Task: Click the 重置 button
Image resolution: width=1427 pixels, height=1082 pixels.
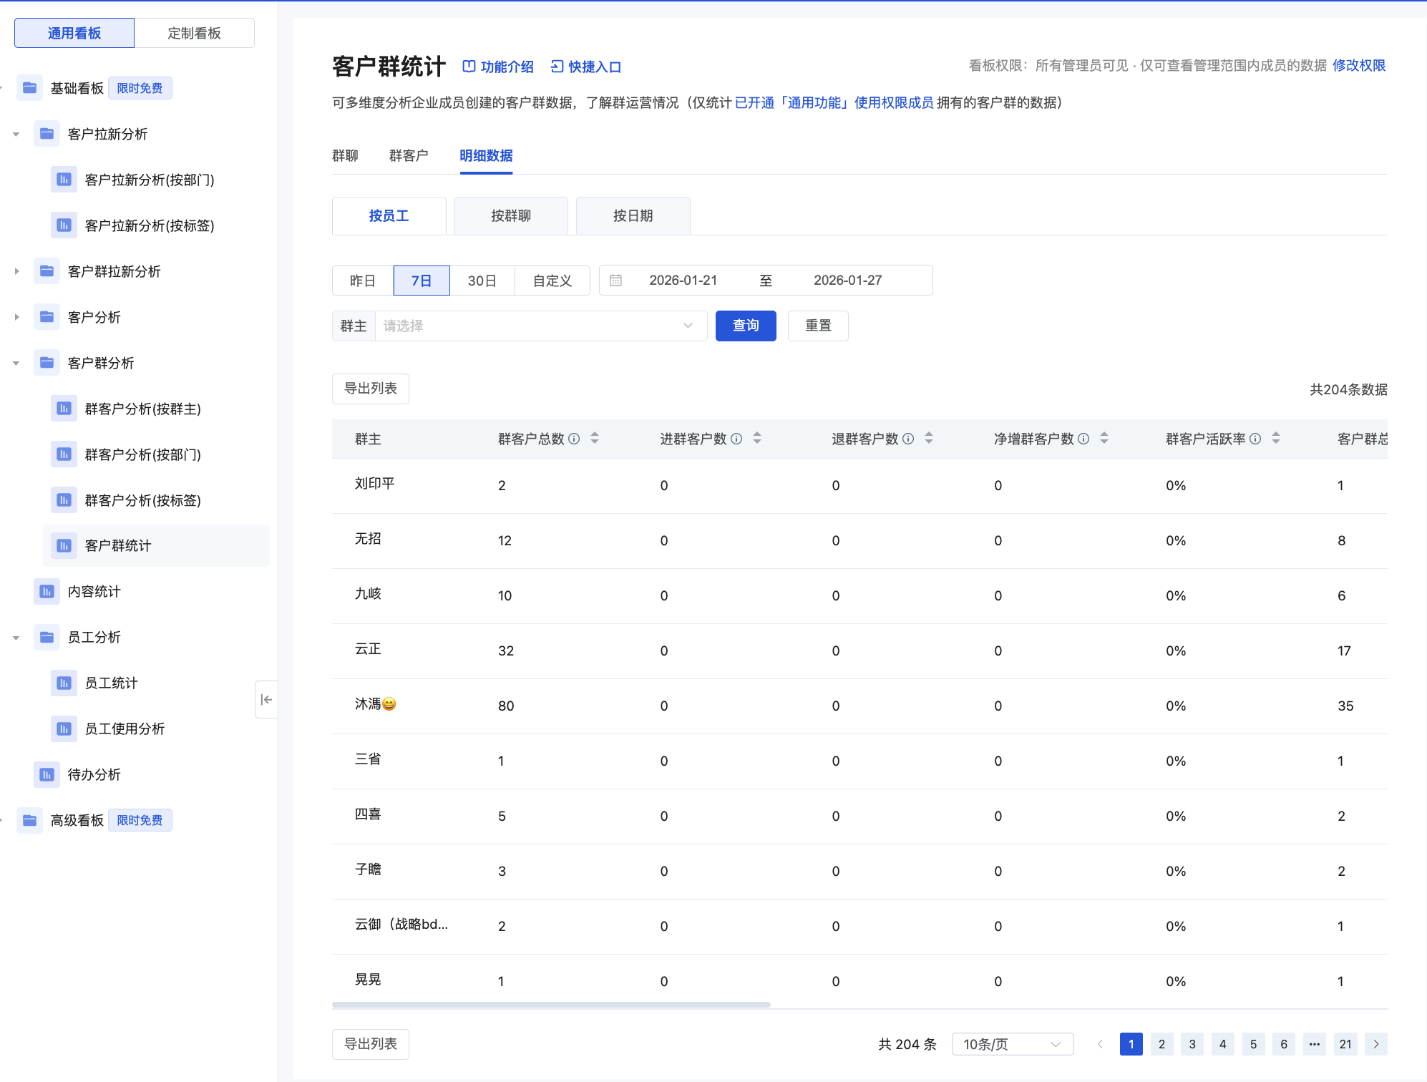Action: [818, 326]
